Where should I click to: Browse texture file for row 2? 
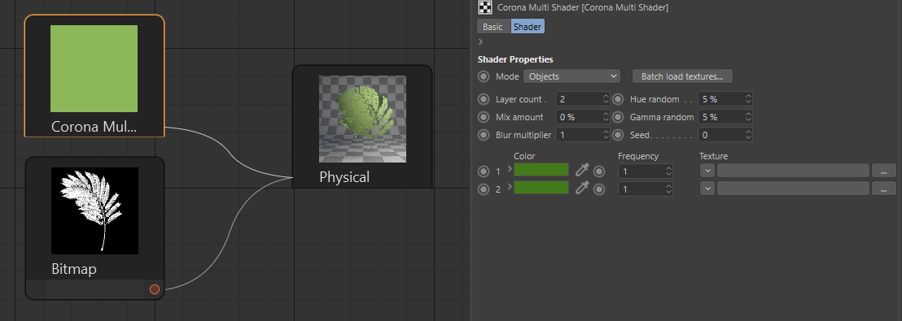[883, 189]
